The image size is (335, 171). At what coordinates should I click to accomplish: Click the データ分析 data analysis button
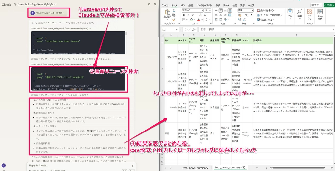pos(320,14)
